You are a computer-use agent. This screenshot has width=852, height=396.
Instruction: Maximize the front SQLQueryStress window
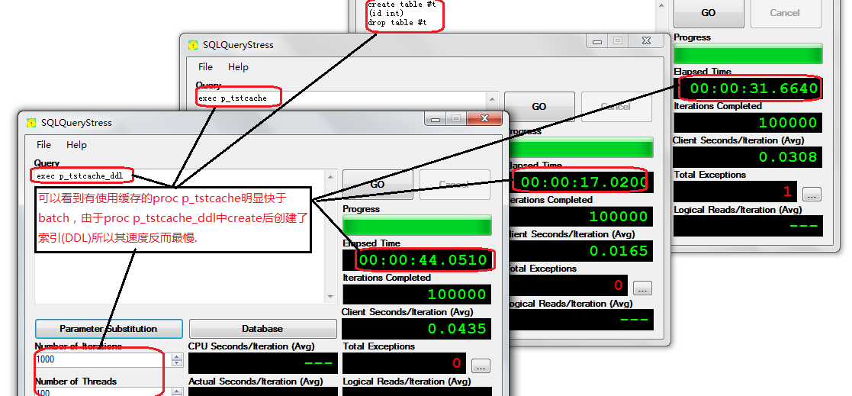coord(456,118)
